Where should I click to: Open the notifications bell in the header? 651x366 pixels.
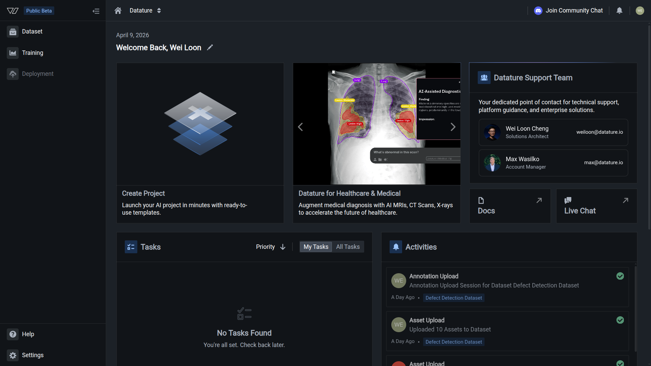tap(619, 10)
